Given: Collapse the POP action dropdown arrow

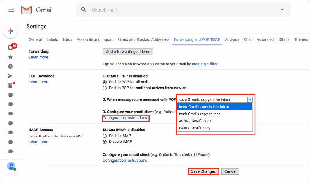Looking at the screenshot, I should coord(250,100).
